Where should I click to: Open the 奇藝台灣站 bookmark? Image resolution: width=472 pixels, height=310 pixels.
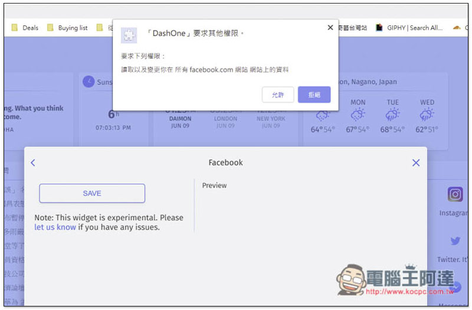click(352, 28)
